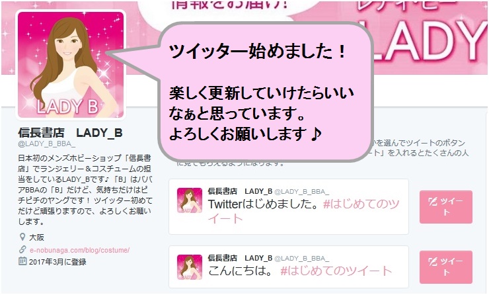Click the #はじめてのツイート hashtag in the こんにちは tweet
Image resolution: width=489 pixels, height=295 pixels.
[336, 271]
